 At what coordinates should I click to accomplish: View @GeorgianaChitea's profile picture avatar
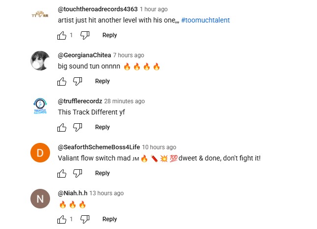tap(40, 61)
